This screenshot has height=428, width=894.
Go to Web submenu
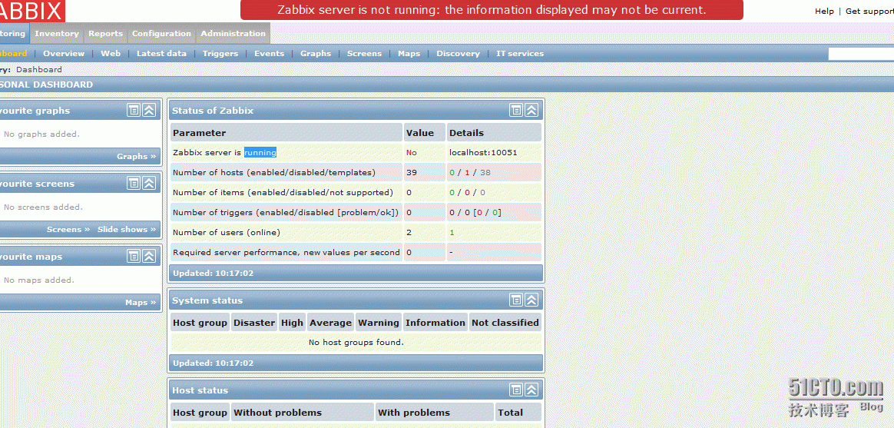click(x=111, y=54)
